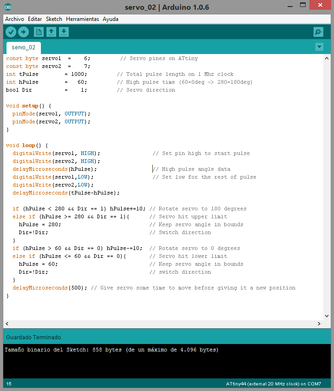Open the Editar menu

pos(35,19)
